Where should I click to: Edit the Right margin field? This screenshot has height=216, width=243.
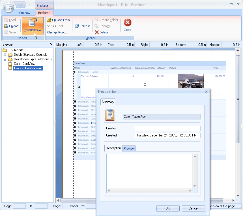pos(159,45)
